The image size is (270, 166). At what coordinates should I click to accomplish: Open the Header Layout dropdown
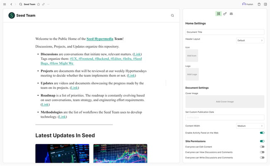click(x=250, y=40)
